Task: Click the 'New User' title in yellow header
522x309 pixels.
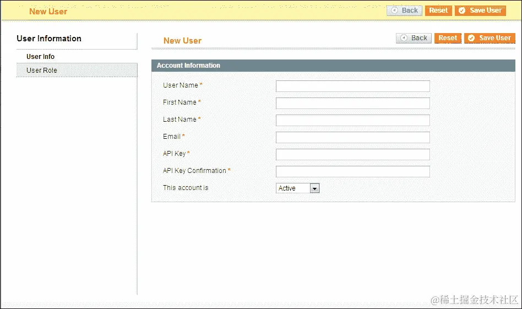Action: point(48,12)
